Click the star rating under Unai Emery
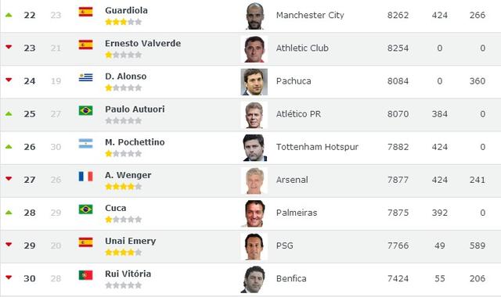 (x=124, y=252)
